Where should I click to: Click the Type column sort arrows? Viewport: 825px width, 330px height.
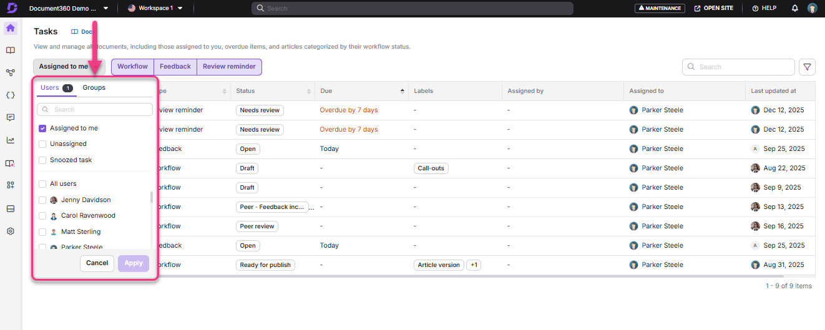[225, 91]
